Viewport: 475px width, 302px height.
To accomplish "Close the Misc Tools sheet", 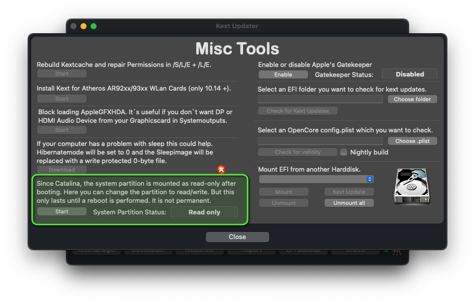I will (237, 237).
